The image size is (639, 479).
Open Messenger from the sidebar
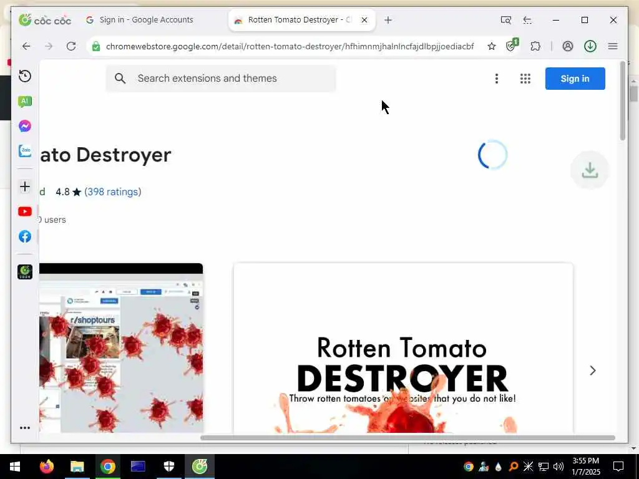tap(25, 126)
